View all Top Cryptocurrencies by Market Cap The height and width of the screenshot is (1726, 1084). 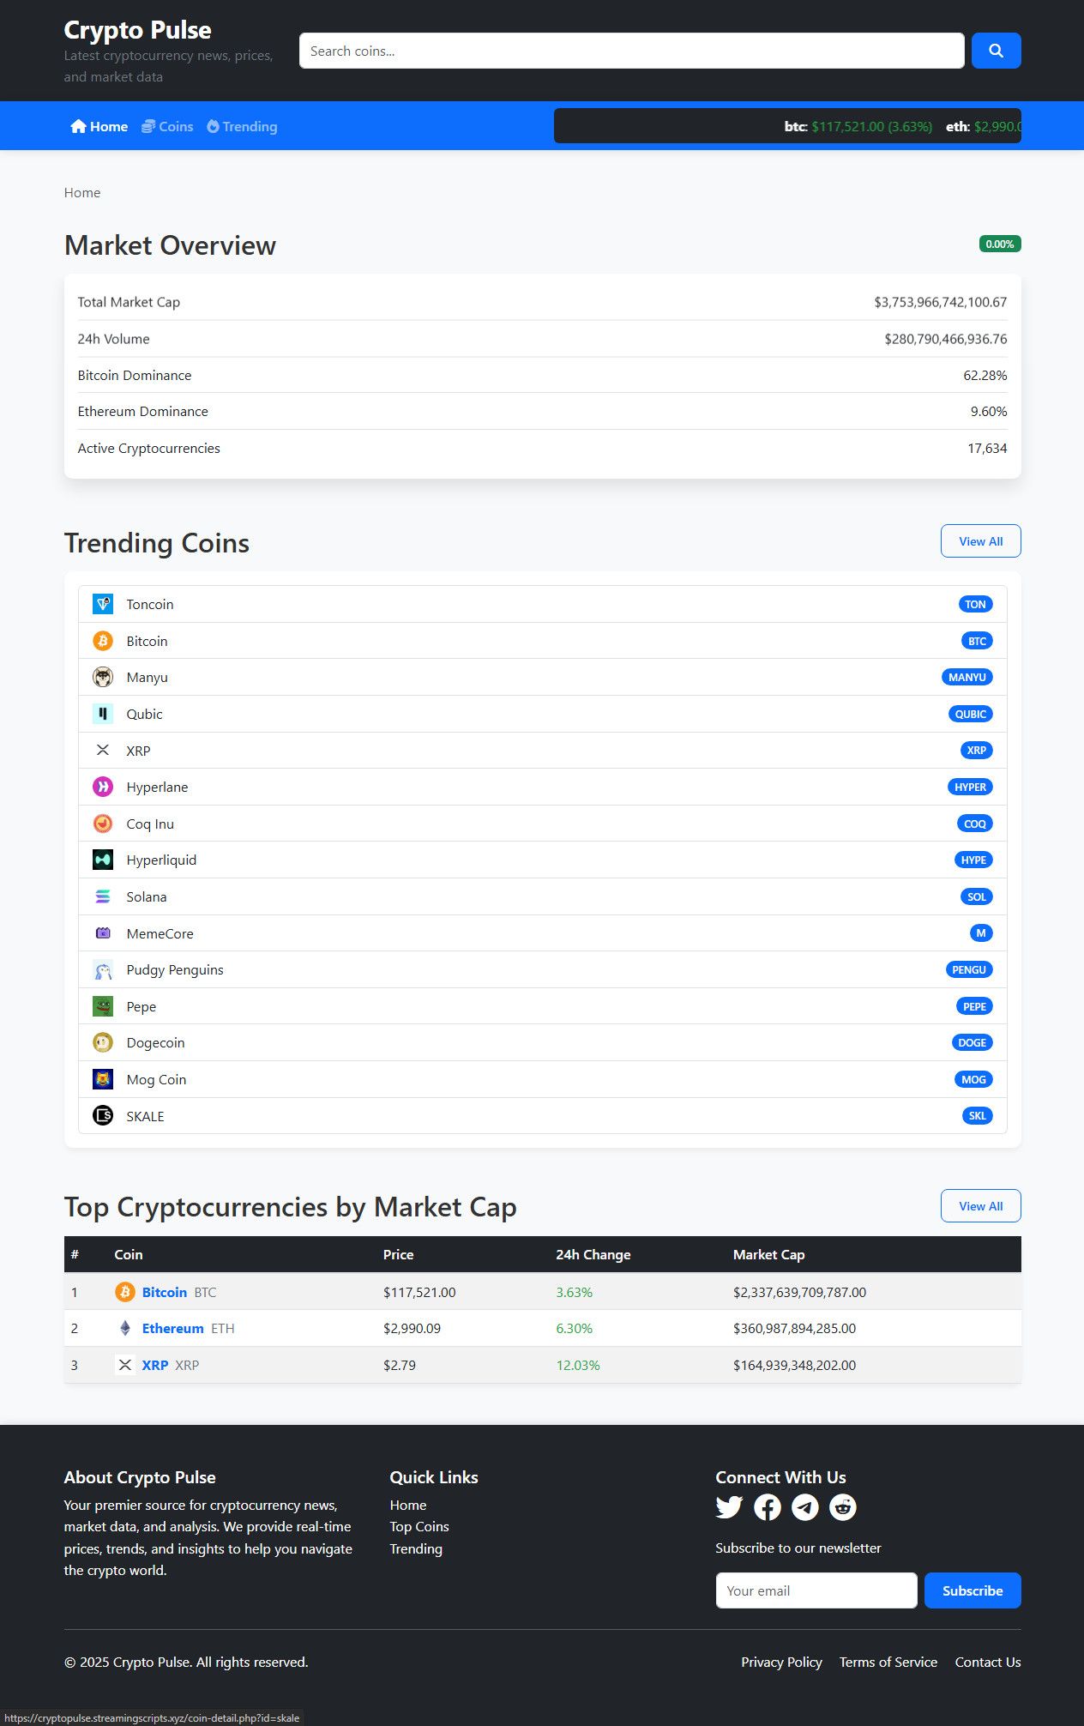(x=980, y=1206)
